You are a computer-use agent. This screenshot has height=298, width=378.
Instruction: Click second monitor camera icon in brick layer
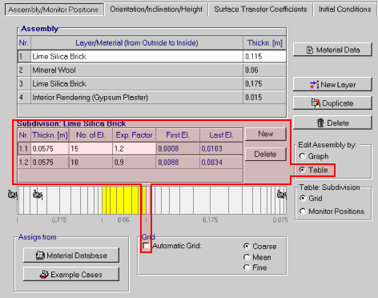pos(38,195)
